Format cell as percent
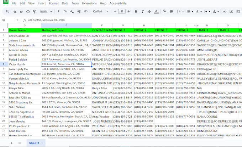Viewport: 242px width, 147px height. [65, 11]
